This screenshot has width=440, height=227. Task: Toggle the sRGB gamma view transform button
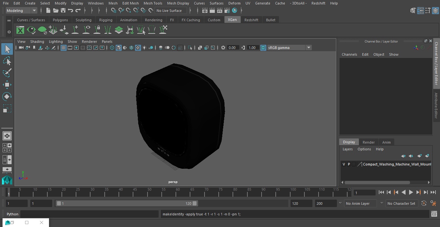263,48
